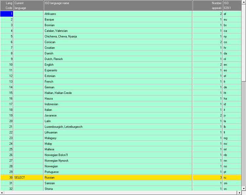Click the ISO language name column header
Screen dimensions: 246x195
click(x=118, y=5)
